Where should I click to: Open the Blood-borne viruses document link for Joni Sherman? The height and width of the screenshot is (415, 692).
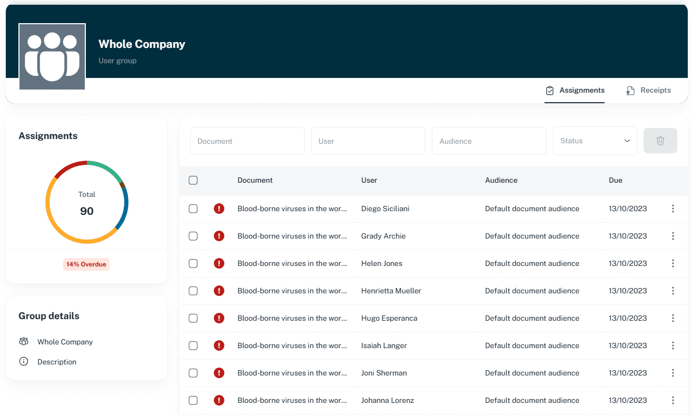[x=292, y=373]
